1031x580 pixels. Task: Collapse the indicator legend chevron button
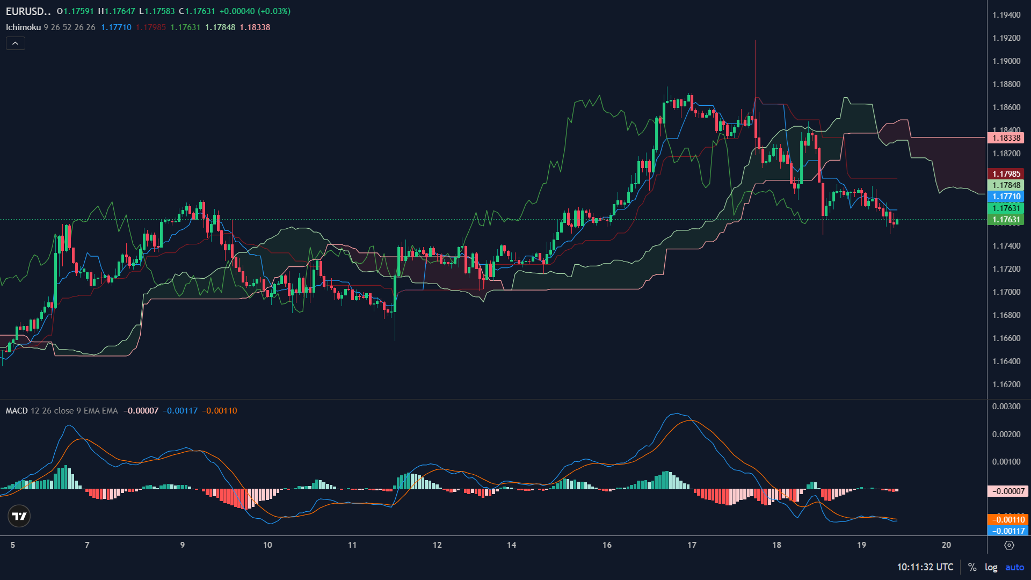tap(16, 43)
